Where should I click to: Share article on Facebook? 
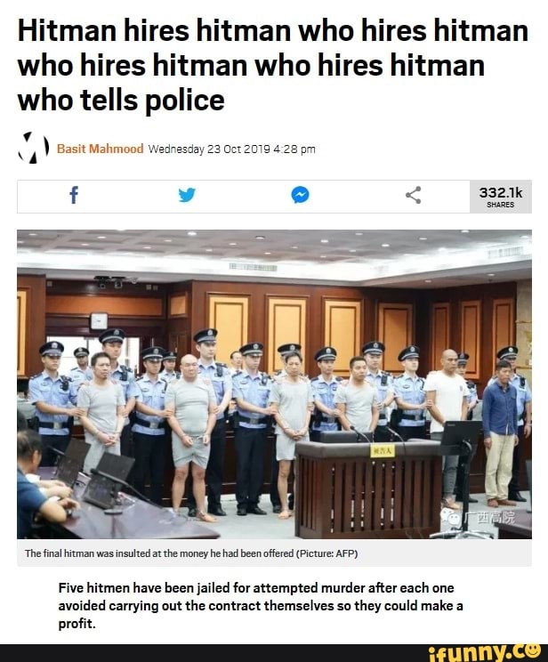point(74,195)
